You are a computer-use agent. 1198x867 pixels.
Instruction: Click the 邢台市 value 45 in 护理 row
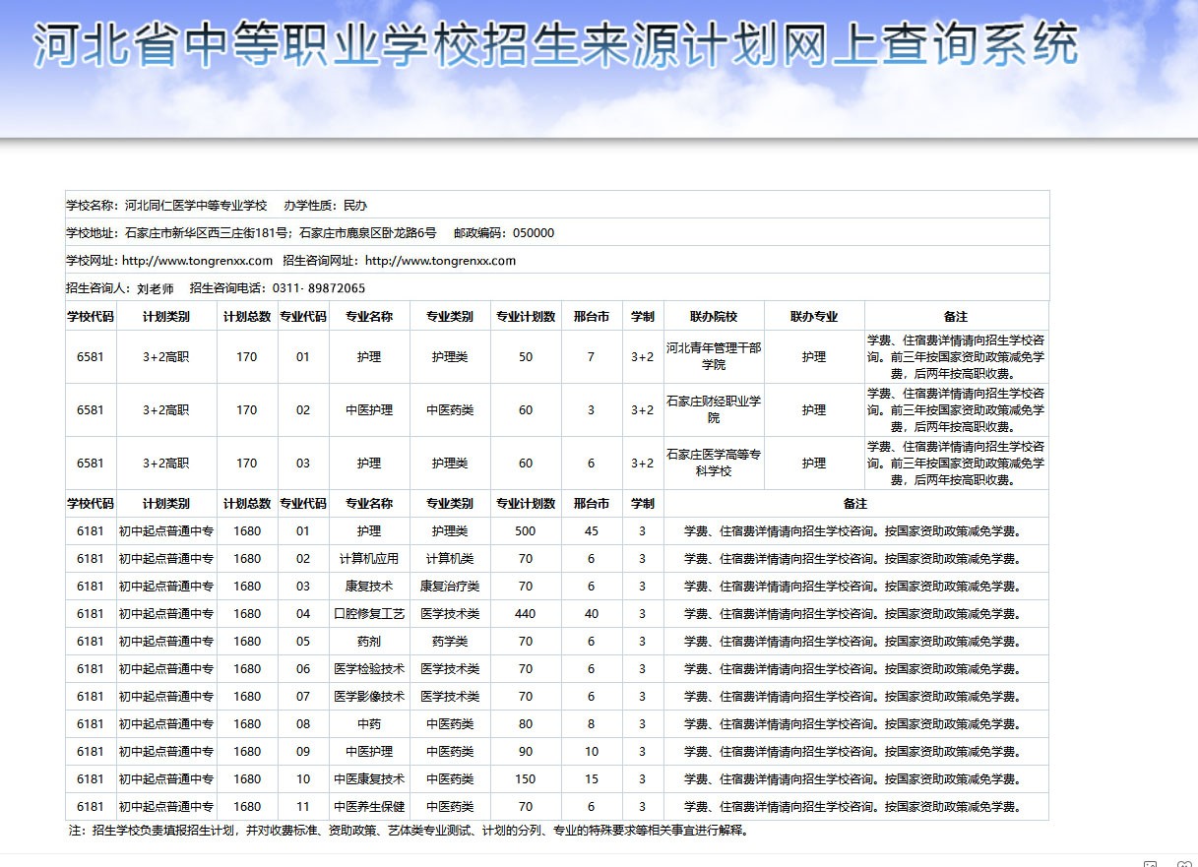click(592, 531)
